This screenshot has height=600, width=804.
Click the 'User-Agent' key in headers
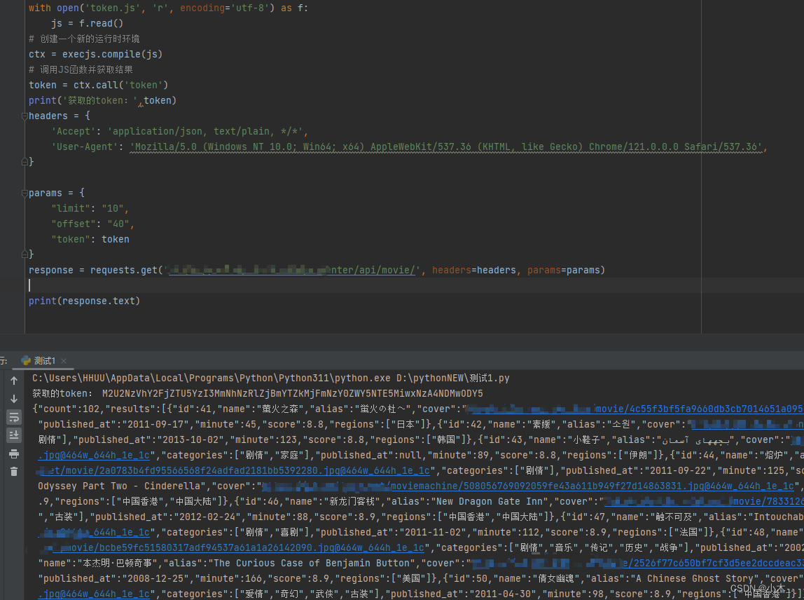pos(85,146)
